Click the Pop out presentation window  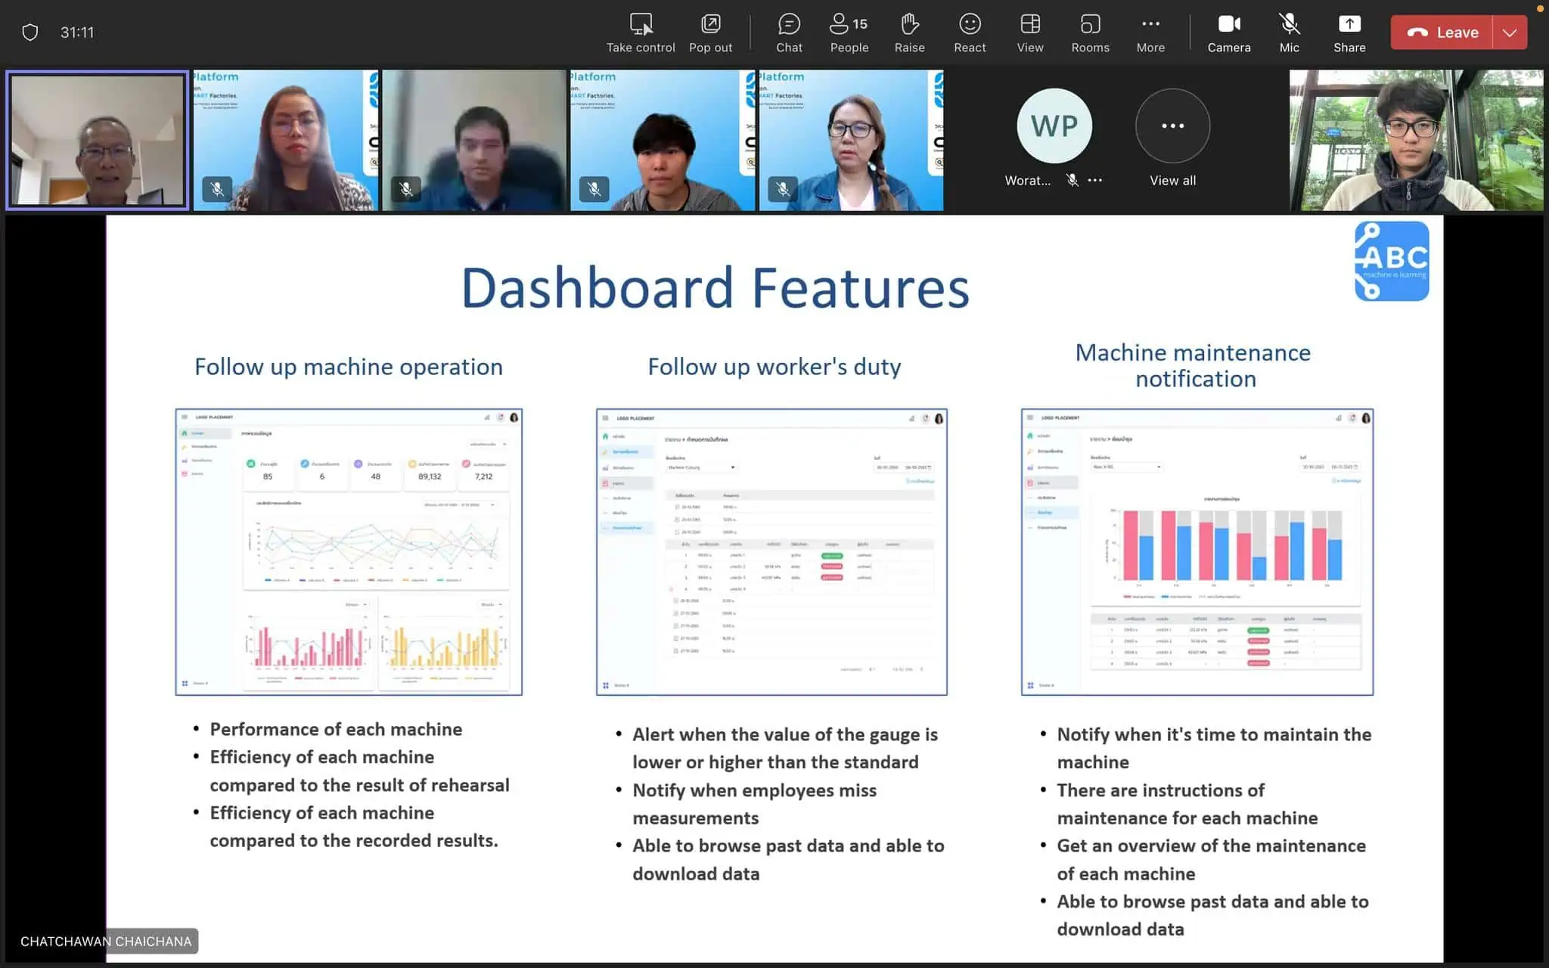(712, 31)
